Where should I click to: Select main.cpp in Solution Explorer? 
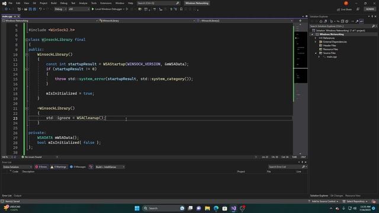click(x=332, y=57)
